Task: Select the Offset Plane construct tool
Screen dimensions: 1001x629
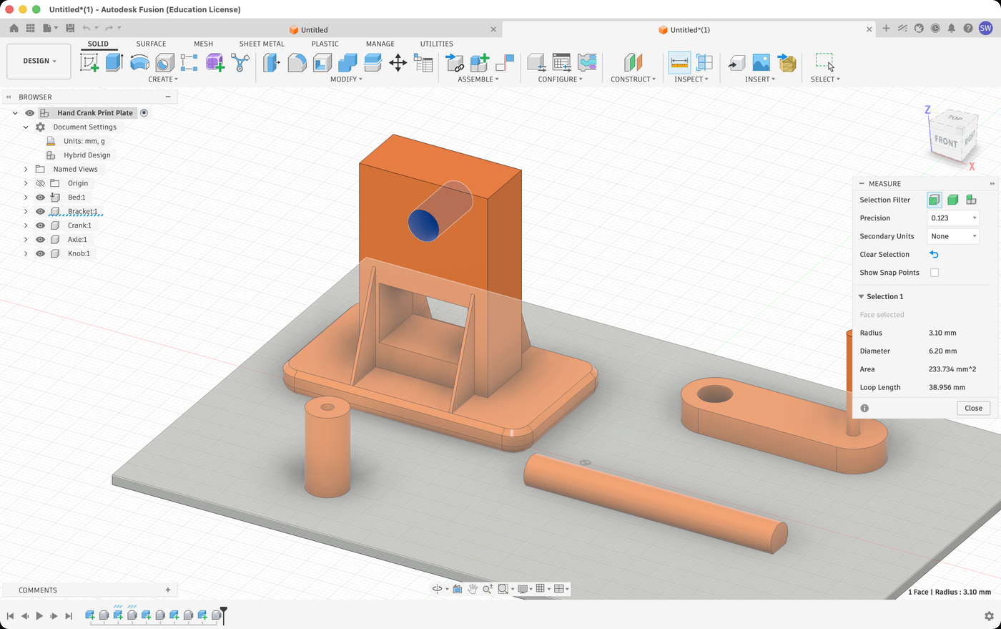Action: pyautogui.click(x=633, y=63)
